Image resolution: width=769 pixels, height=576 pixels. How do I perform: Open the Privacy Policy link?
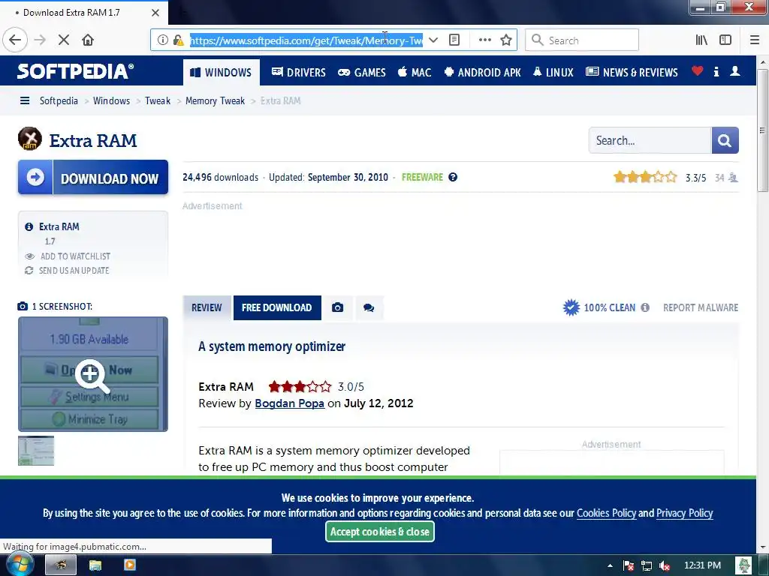coord(684,513)
